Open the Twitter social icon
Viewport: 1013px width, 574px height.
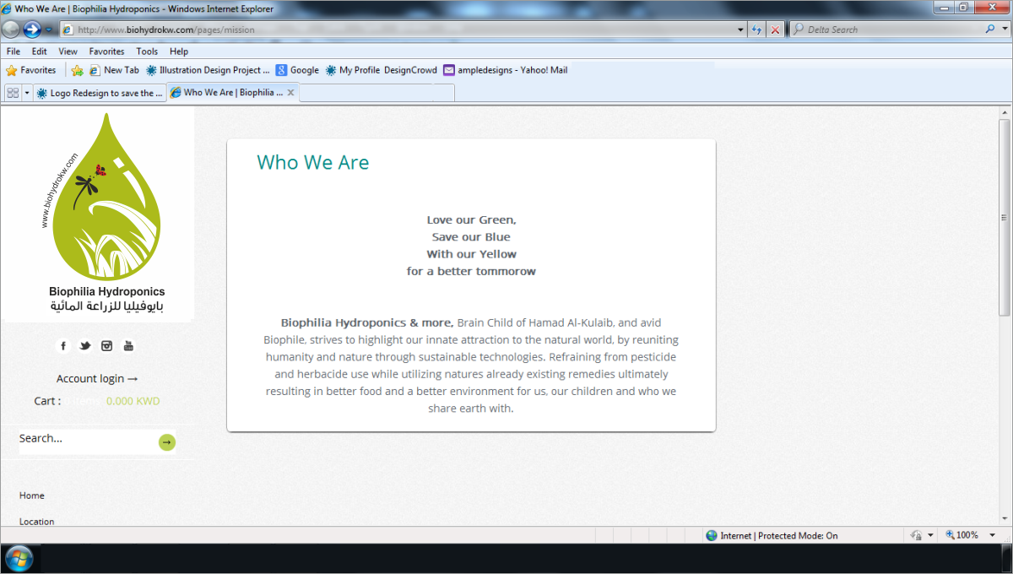(x=85, y=345)
